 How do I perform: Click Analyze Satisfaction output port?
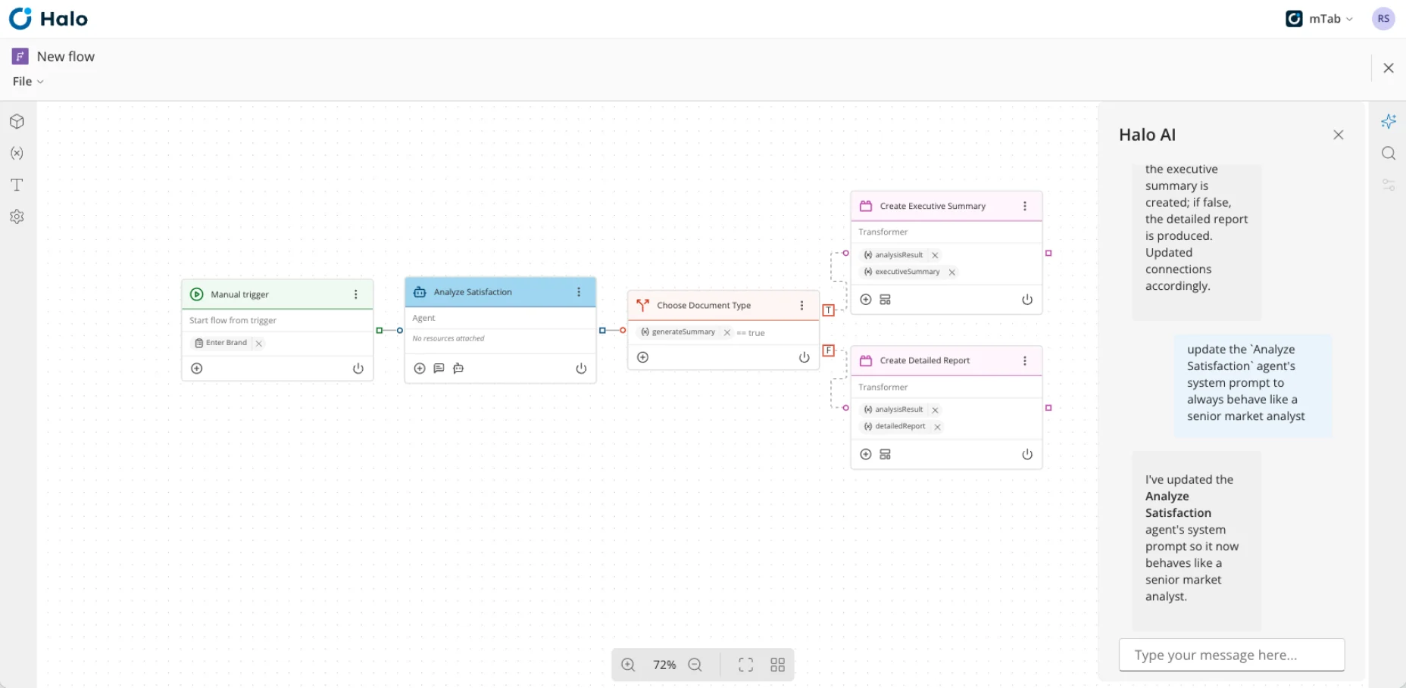(602, 331)
